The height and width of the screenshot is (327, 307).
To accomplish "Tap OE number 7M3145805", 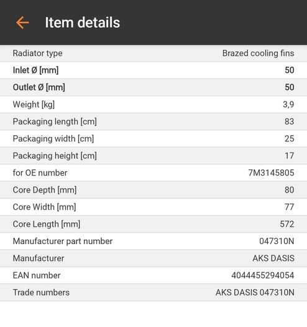I will point(271,173).
